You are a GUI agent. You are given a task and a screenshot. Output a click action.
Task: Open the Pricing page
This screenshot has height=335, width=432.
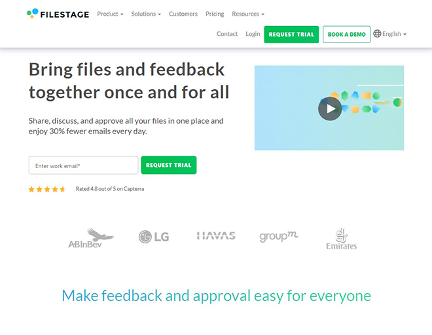tap(215, 14)
